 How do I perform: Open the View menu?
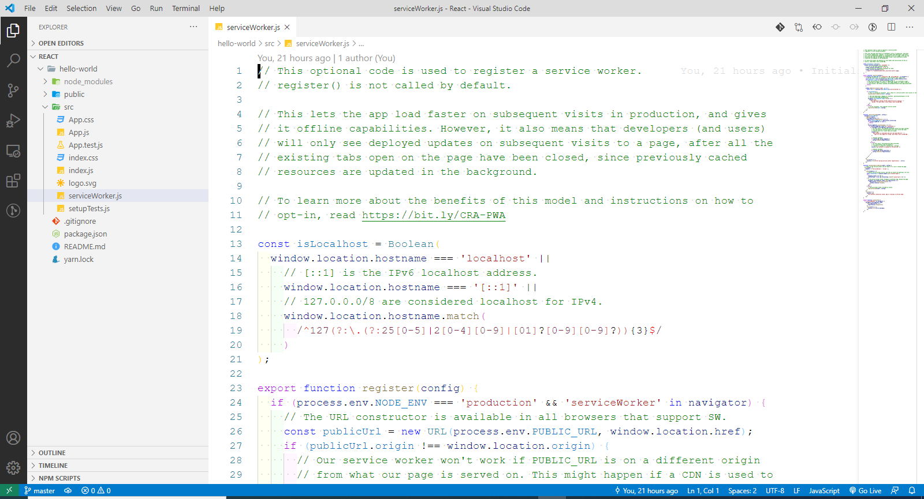pyautogui.click(x=114, y=8)
